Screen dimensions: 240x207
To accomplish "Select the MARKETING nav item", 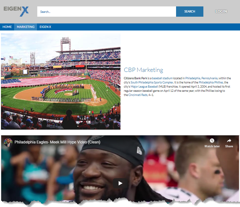I will (x=26, y=27).
